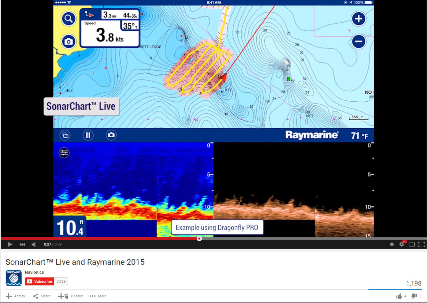Click the Navionics channel logo
The image size is (427, 303).
(x=14, y=278)
